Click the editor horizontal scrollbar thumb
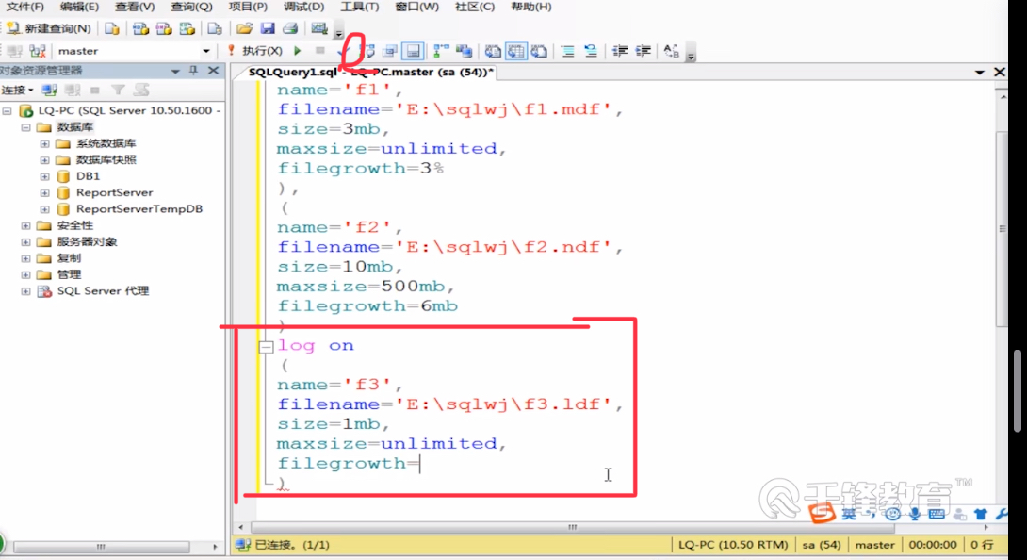The width and height of the screenshot is (1027, 560). (x=573, y=527)
